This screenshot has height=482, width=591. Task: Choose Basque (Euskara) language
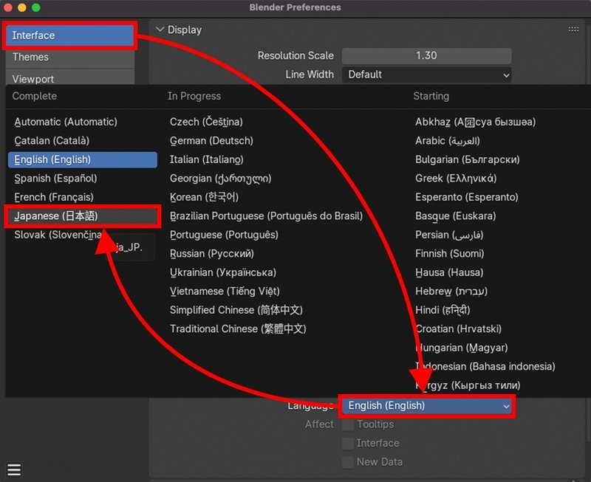455,216
